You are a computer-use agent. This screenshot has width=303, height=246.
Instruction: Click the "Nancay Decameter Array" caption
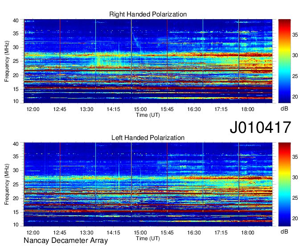click(66, 240)
